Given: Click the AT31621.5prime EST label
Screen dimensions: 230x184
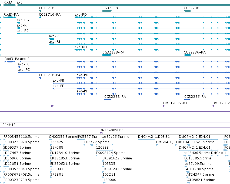Looking at the screenshot, I should pyautogui.click(x=201, y=142).
